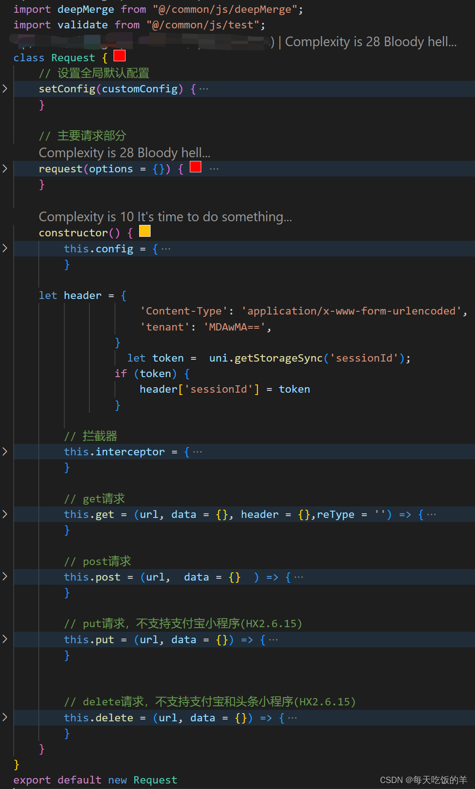Click the delete request comment line
The image size is (475, 789).
[x=210, y=702]
